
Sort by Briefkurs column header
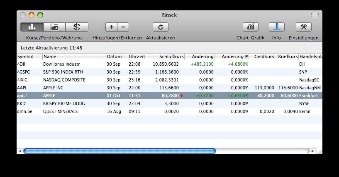pyautogui.click(x=287, y=57)
